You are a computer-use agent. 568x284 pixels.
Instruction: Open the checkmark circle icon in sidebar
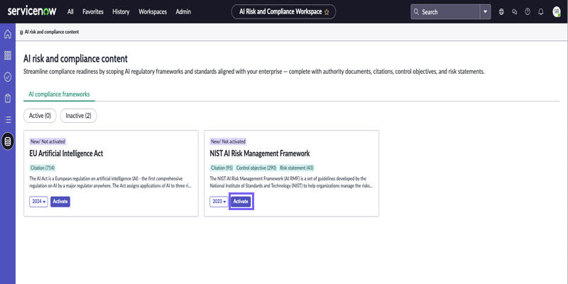pyautogui.click(x=8, y=77)
